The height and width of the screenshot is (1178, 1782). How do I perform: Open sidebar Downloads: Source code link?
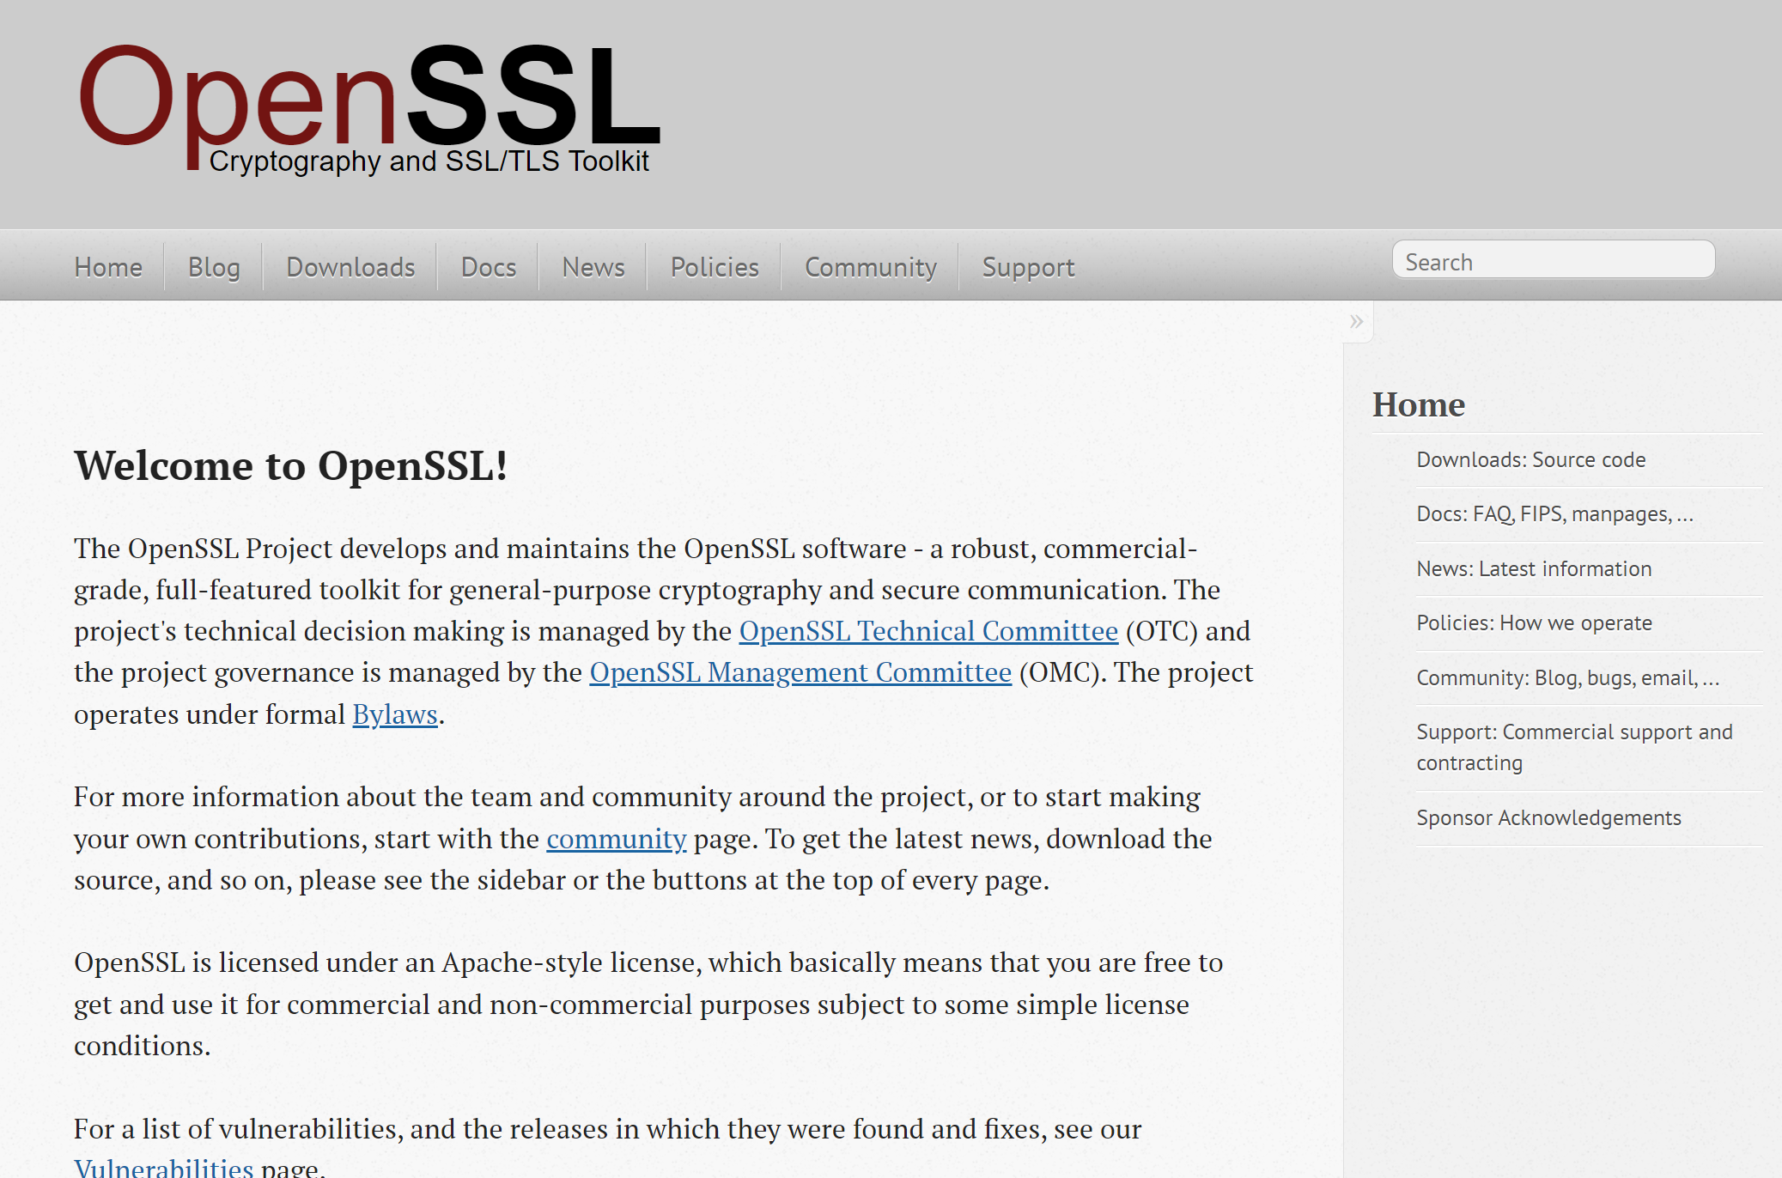click(x=1530, y=460)
